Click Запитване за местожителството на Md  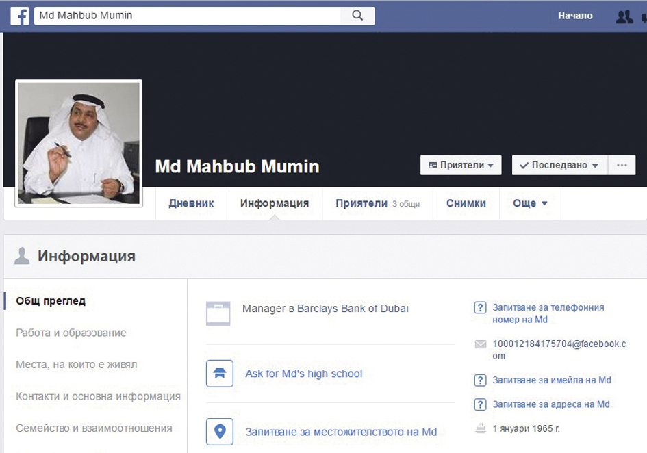click(341, 432)
